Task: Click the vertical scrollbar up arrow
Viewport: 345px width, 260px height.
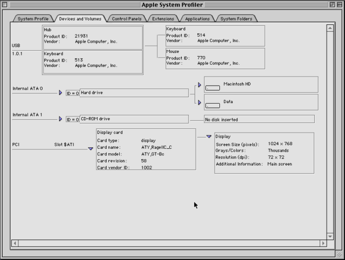Action: [330, 28]
